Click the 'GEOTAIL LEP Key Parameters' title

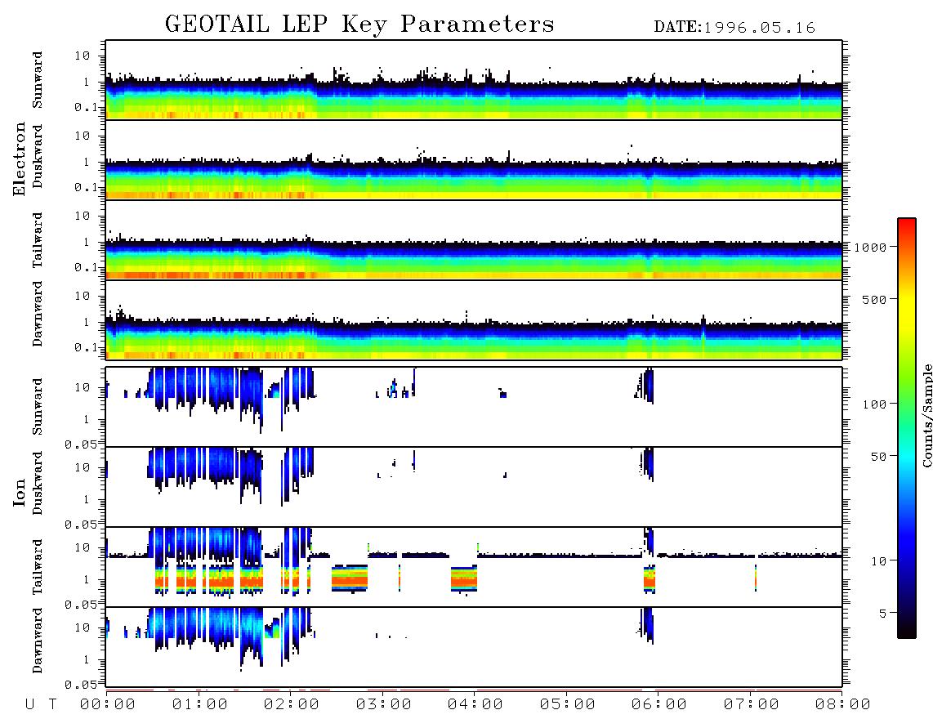click(359, 25)
